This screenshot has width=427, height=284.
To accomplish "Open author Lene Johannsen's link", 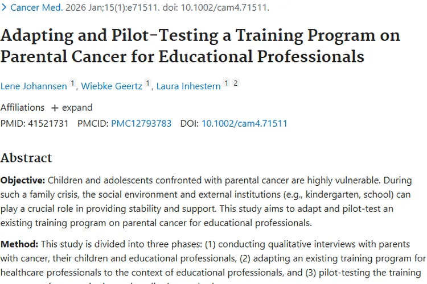I will 34,86.
